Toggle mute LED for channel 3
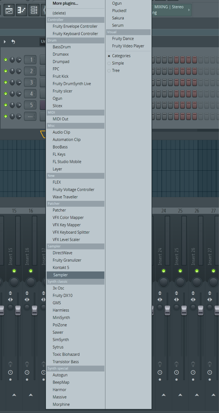The image size is (219, 413). coord(6,82)
